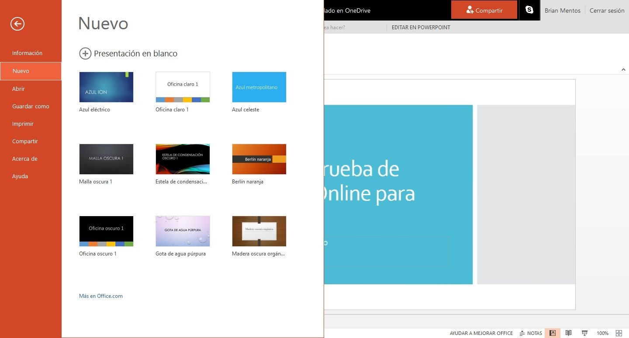Select Nuevo in the sidebar
Screen dimensions: 629x338
31,71
